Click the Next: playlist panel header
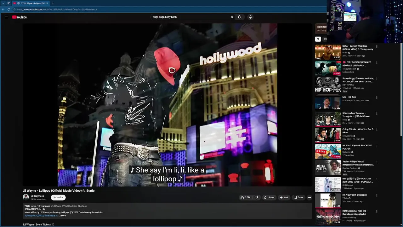Image resolution: width=403 pixels, height=227 pixels. pyautogui.click(x=321, y=28)
